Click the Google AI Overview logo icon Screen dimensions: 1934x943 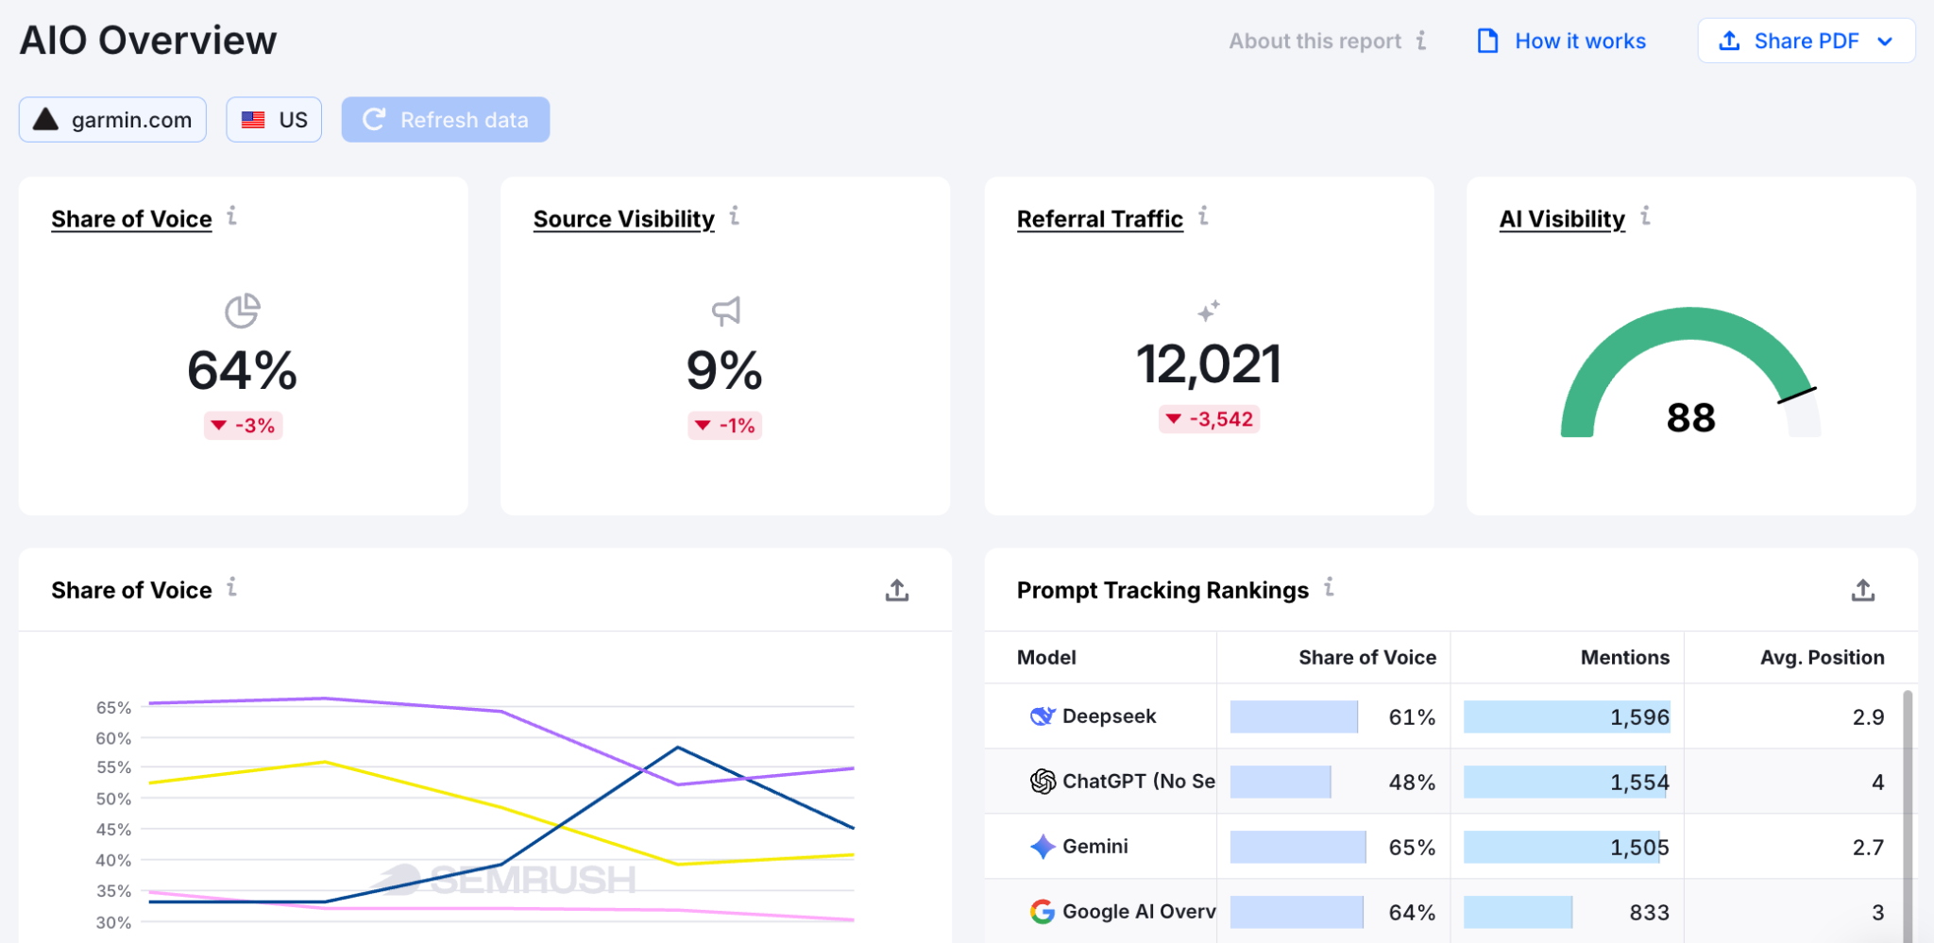(x=1043, y=912)
